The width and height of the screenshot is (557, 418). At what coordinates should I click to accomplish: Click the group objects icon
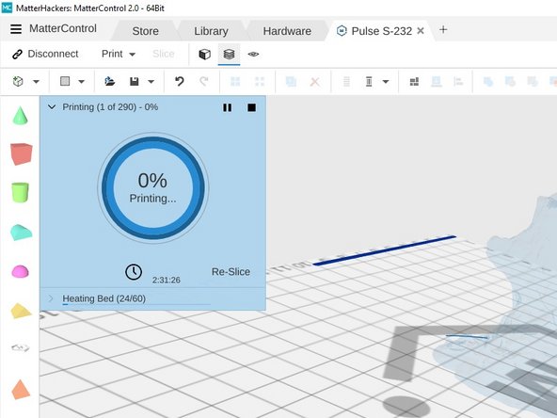coord(235,81)
